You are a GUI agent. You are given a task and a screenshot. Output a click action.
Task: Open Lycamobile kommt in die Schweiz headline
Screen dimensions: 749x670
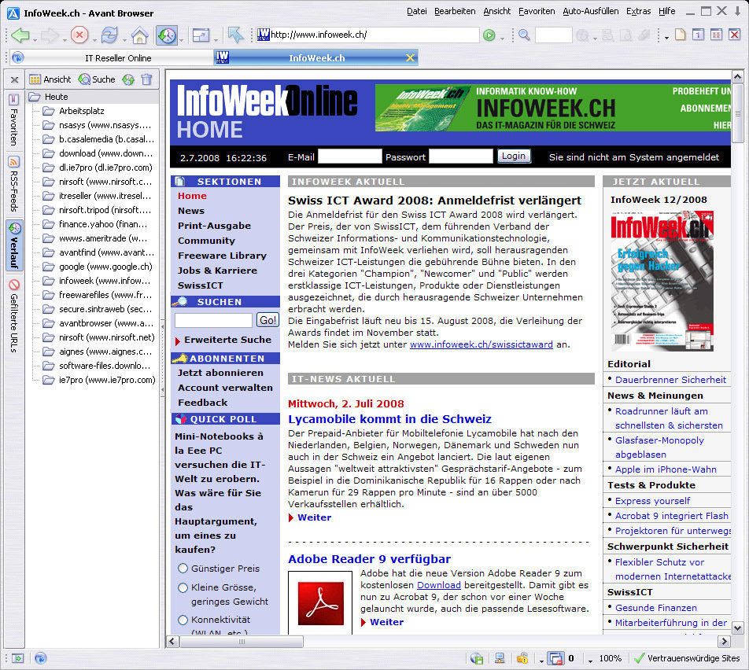coord(389,419)
